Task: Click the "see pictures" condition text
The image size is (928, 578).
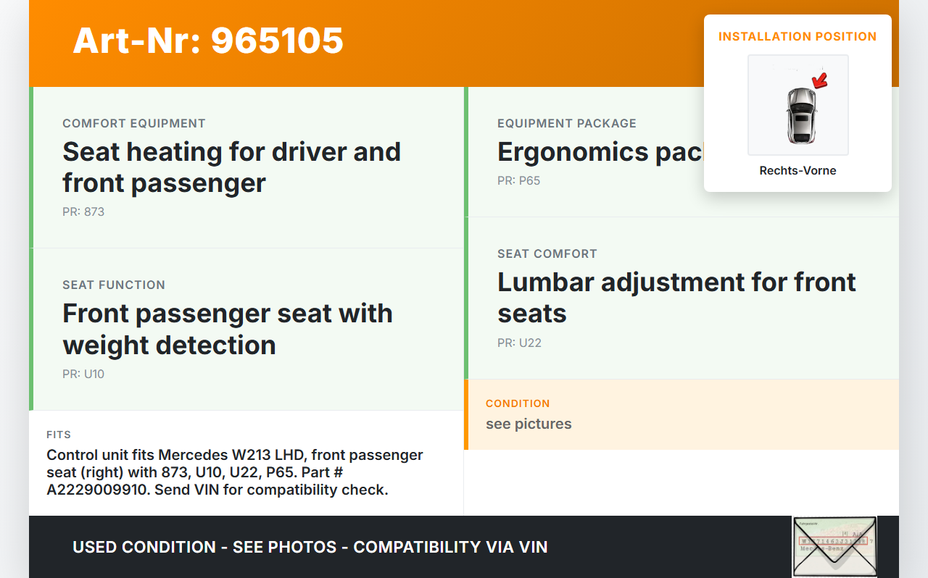Action: (529, 424)
